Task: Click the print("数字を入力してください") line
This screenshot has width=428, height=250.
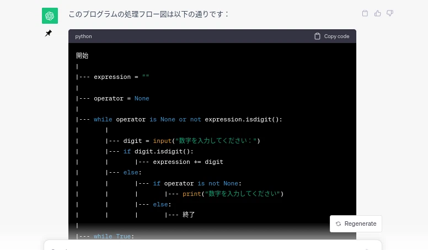Action: click(x=233, y=194)
